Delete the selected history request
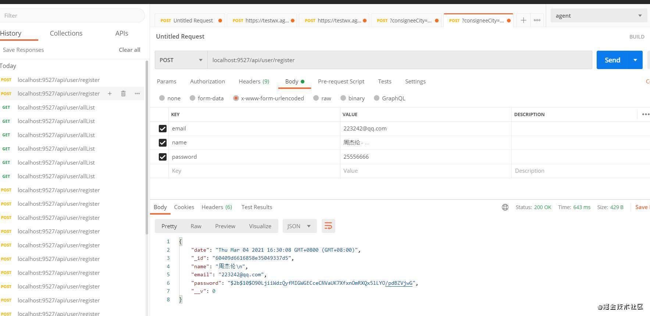This screenshot has height=316, width=650. point(123,93)
